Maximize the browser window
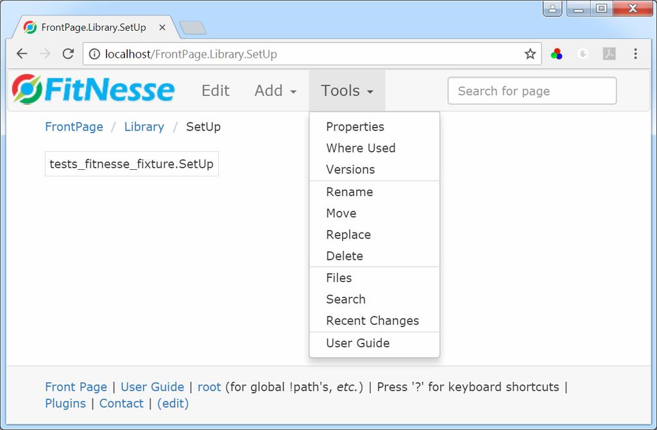 (x=602, y=8)
